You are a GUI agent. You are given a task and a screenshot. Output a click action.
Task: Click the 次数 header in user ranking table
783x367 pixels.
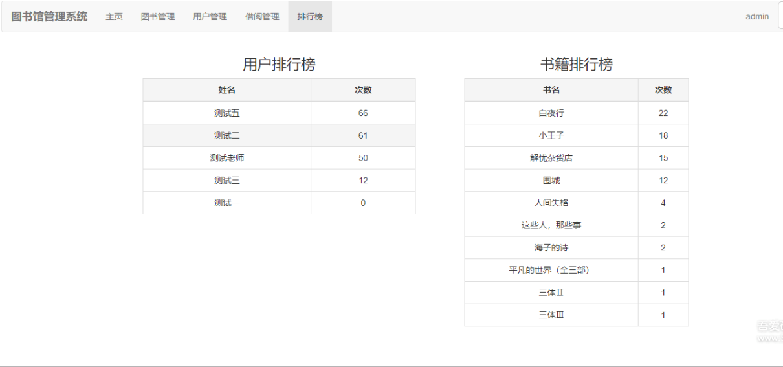pos(362,91)
